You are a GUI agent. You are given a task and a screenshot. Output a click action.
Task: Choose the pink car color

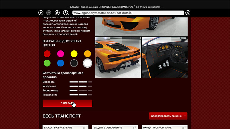pos(61,54)
